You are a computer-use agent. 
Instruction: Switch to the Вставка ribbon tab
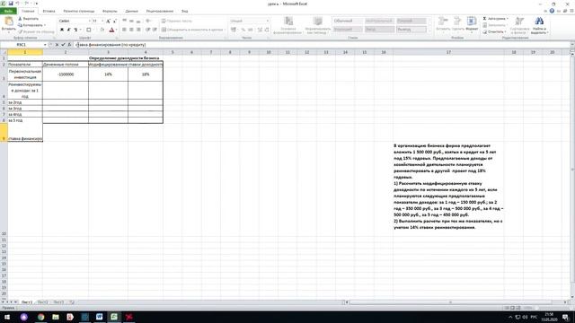(x=49, y=11)
